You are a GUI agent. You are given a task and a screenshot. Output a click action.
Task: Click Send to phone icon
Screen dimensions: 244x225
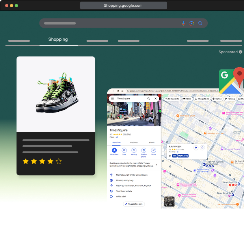(143, 150)
